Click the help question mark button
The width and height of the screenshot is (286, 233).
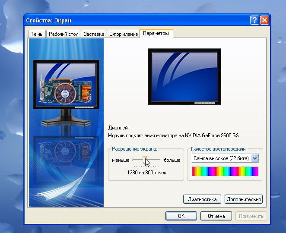pyautogui.click(x=254, y=20)
